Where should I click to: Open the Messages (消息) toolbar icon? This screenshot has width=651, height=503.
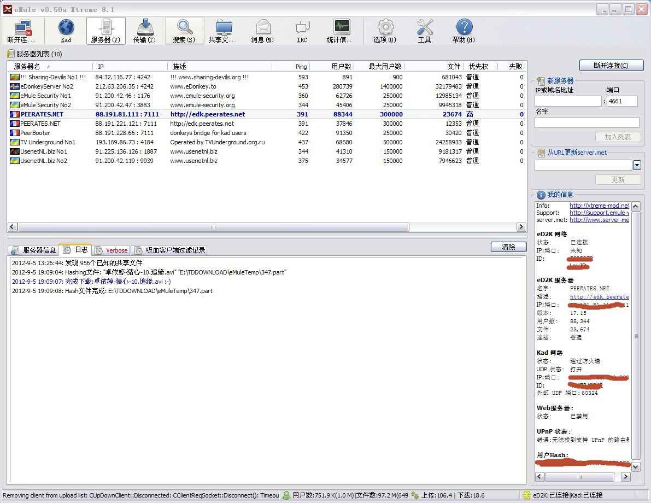click(263, 31)
